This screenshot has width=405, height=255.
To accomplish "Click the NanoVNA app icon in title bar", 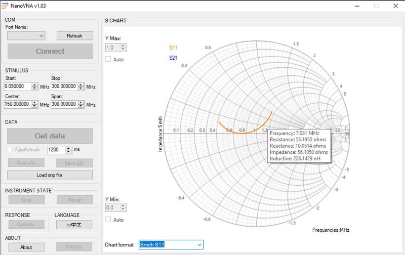I will click(x=6, y=6).
